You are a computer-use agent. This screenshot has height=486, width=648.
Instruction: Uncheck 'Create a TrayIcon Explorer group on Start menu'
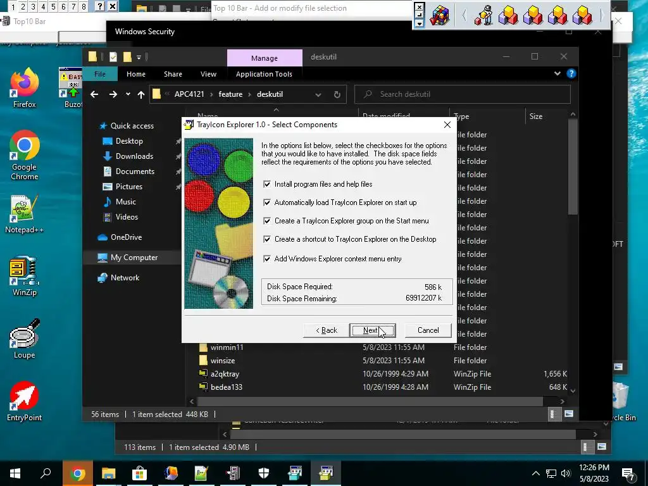(x=267, y=221)
